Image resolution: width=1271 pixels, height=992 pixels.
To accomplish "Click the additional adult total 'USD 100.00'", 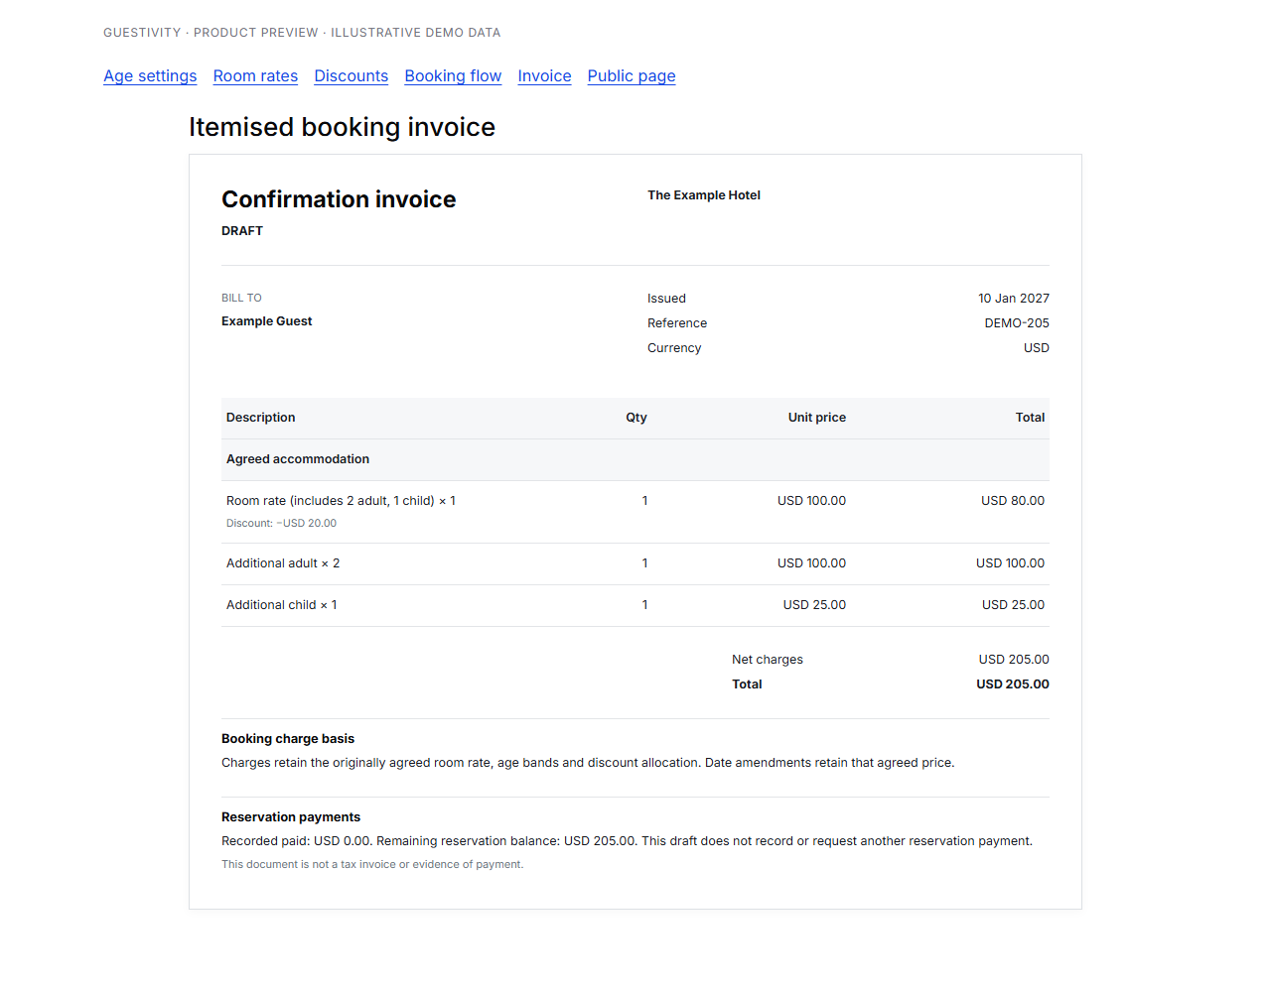I will point(1010,563).
